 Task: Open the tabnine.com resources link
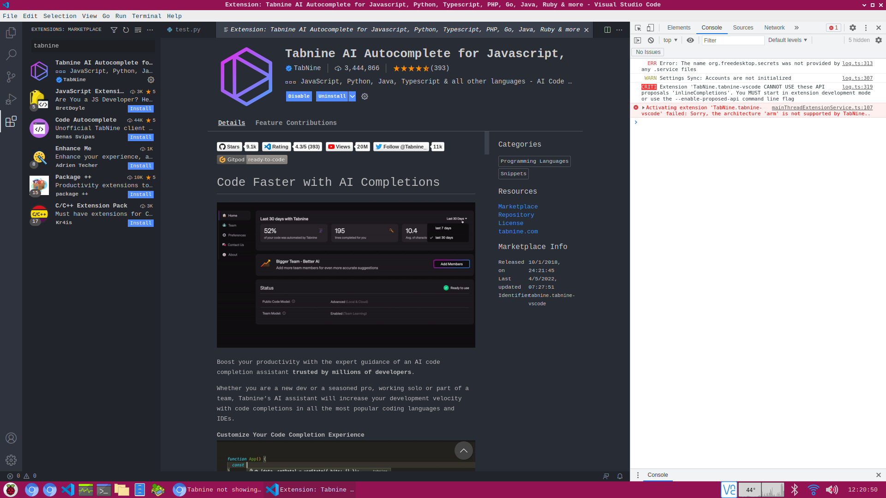click(x=518, y=231)
